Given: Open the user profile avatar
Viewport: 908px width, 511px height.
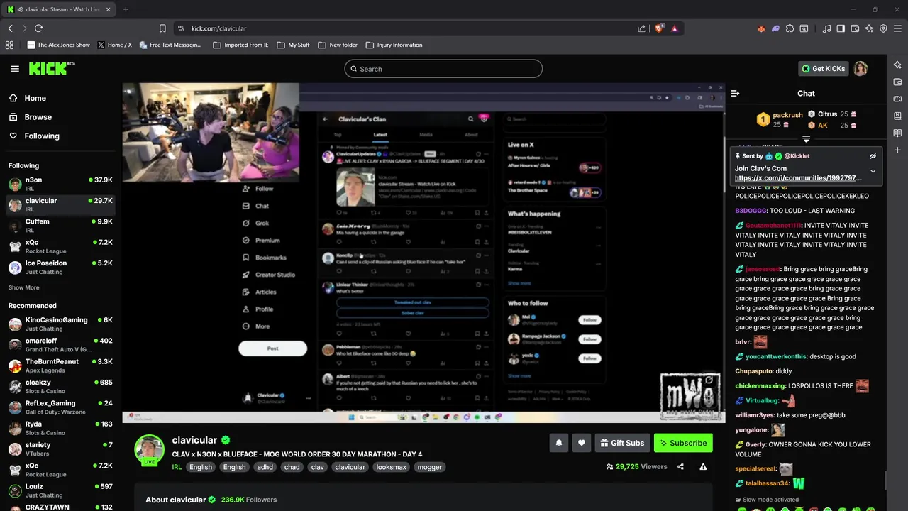Looking at the screenshot, I should [x=860, y=69].
